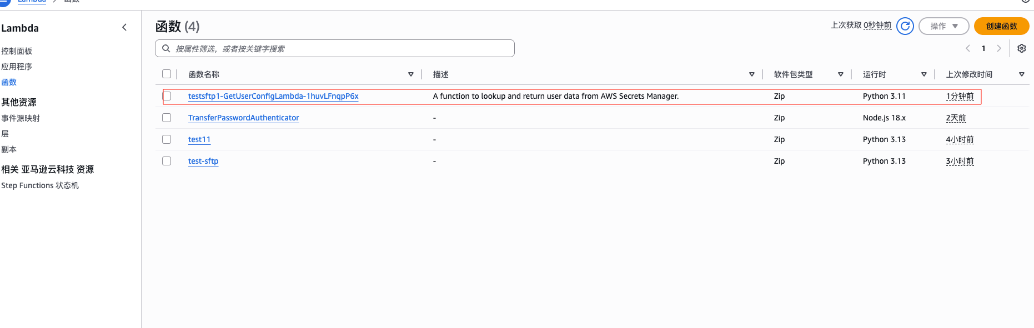Open Step Functions 状态机 in the sidebar
Image resolution: width=1034 pixels, height=328 pixels.
(x=40, y=185)
